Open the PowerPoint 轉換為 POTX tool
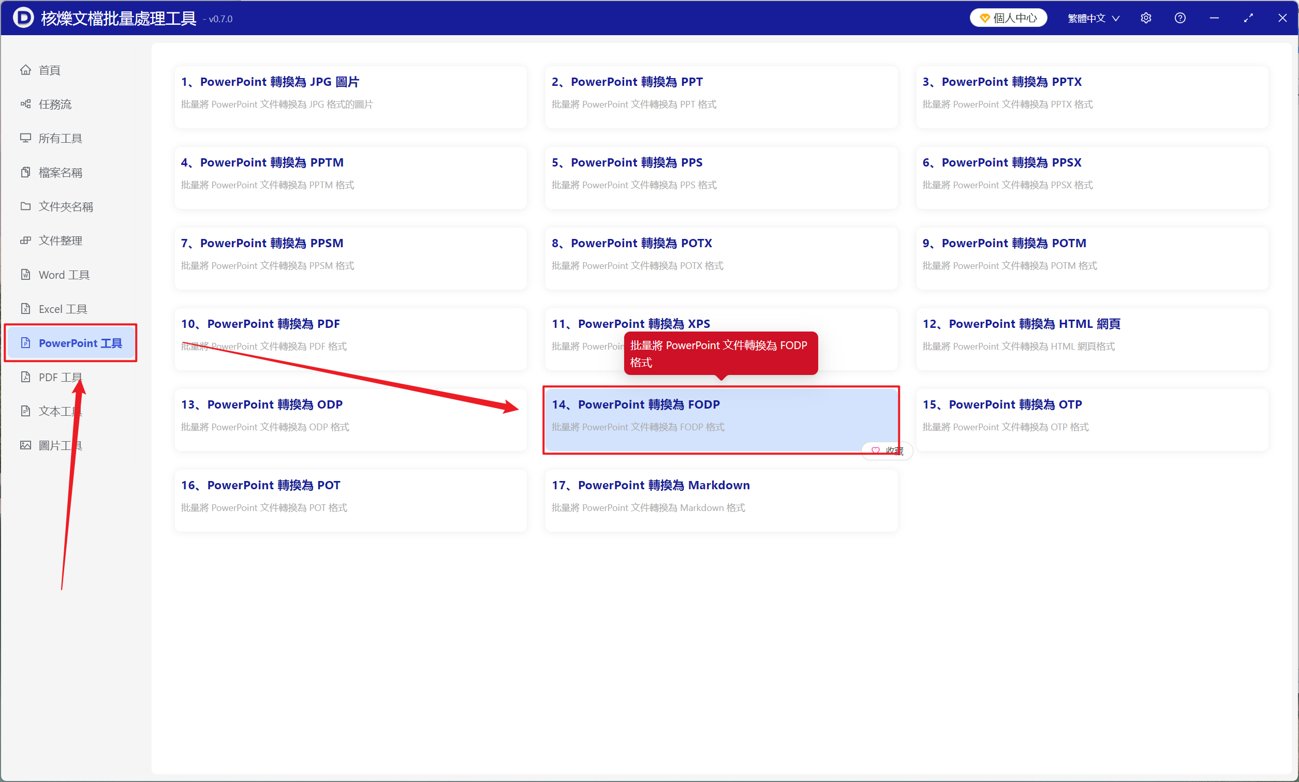1299x782 pixels. coord(721,258)
